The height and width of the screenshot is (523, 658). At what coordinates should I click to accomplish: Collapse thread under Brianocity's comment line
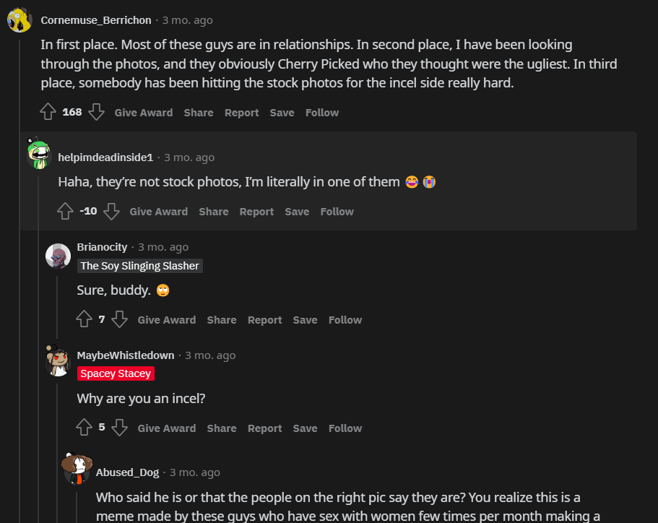coord(57,307)
